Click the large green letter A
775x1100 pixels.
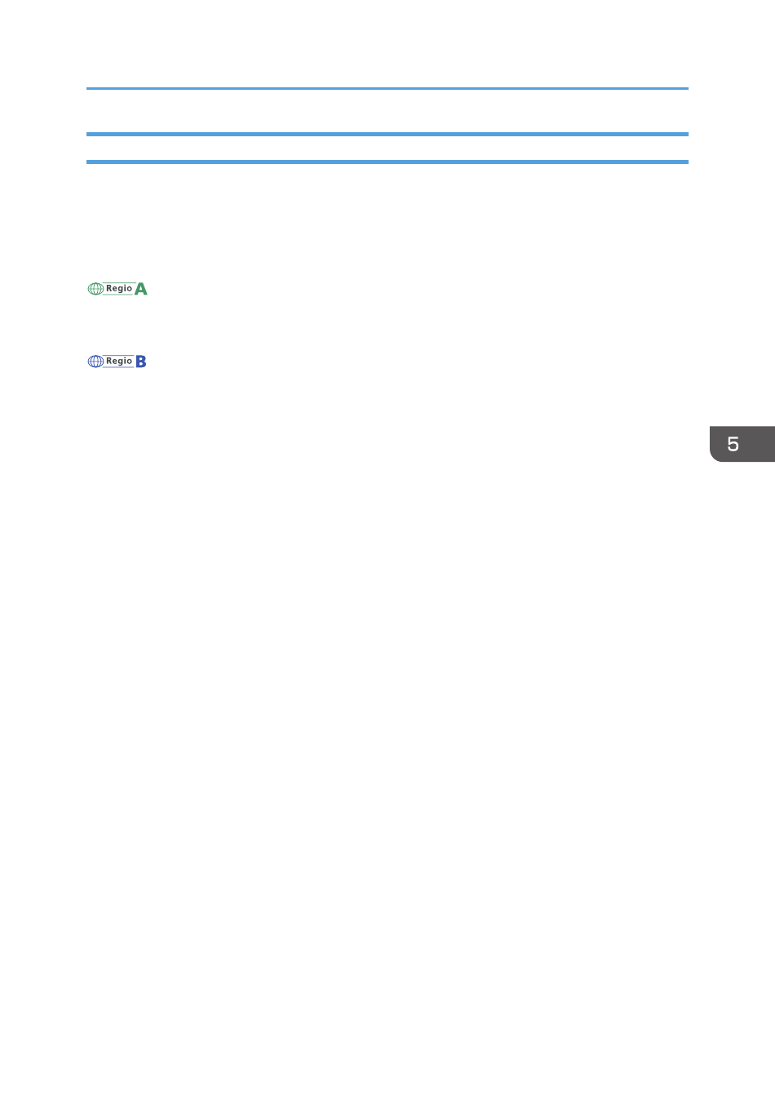click(141, 289)
